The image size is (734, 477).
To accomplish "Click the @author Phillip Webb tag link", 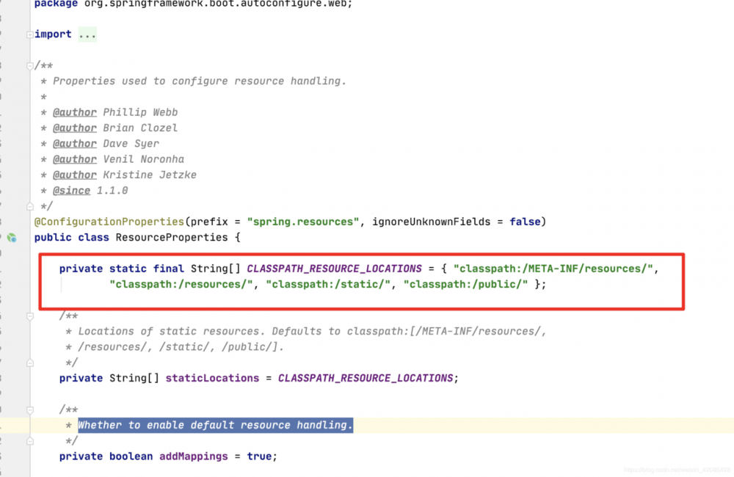I will [75, 112].
